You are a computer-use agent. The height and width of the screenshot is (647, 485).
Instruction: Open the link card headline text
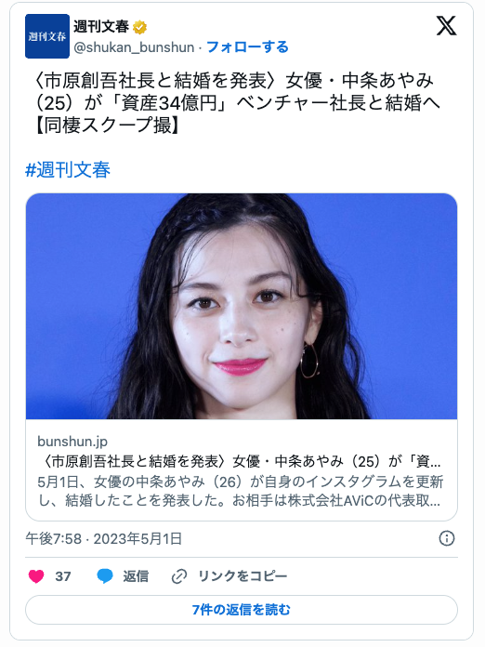[x=239, y=461]
